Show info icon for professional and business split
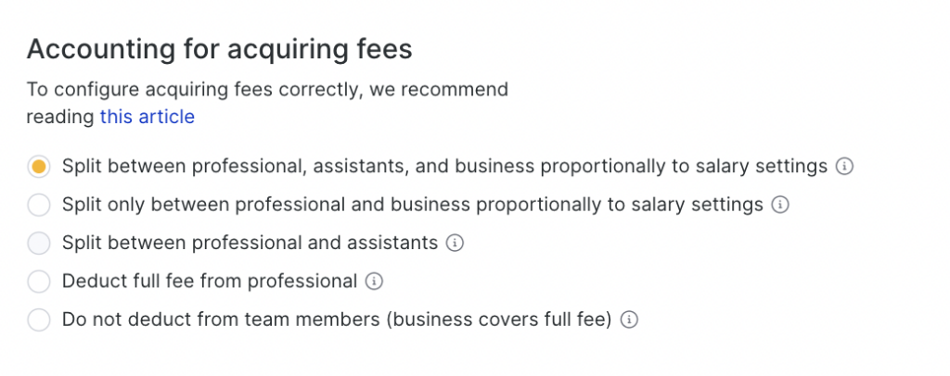 coord(780,205)
